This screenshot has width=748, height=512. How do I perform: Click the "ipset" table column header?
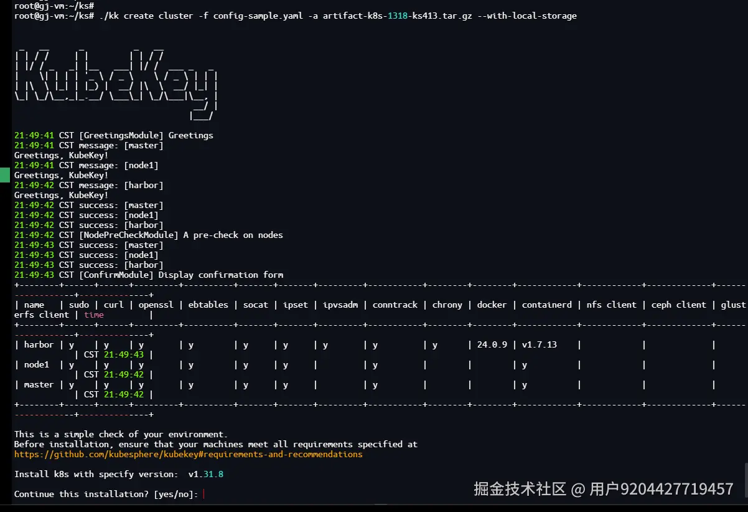tap(296, 305)
